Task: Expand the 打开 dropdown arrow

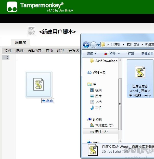Action: point(119,53)
